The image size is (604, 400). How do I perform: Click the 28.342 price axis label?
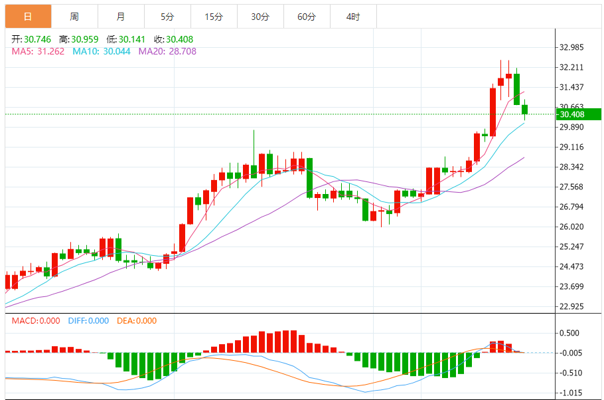[x=571, y=167]
